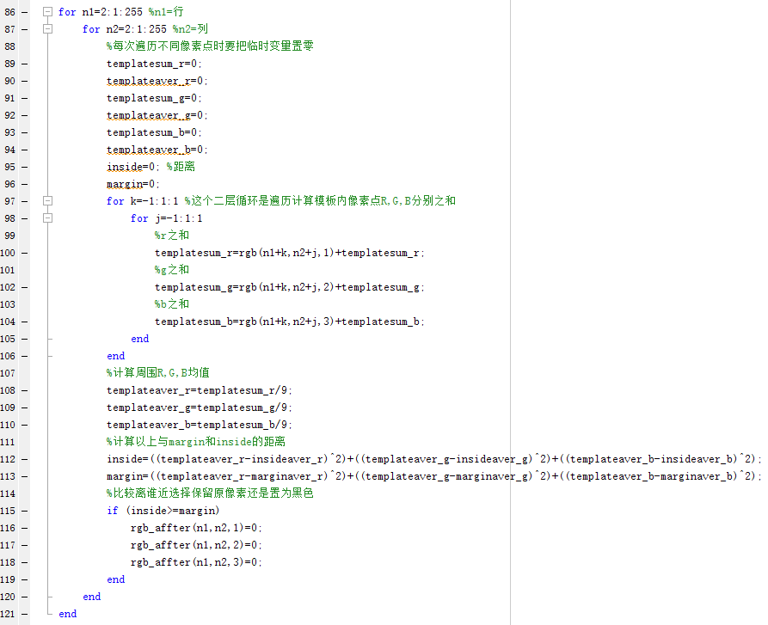Screen dimensions: 768x625
Task: Click templateaver_r=templatesum_r/9 line
Action: coord(200,390)
